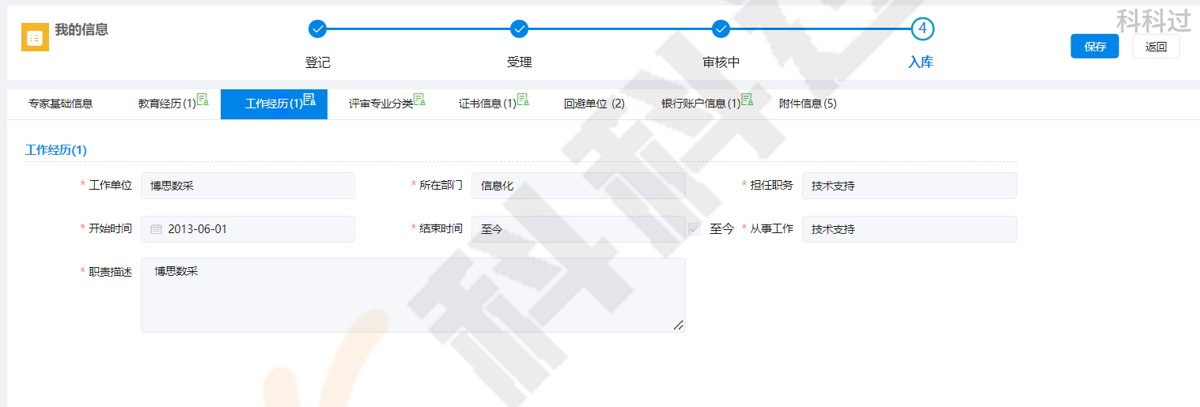The width and height of the screenshot is (1200, 407).
Task: Click the green icon beside 银行账户信息 tab
Action: coord(747,100)
